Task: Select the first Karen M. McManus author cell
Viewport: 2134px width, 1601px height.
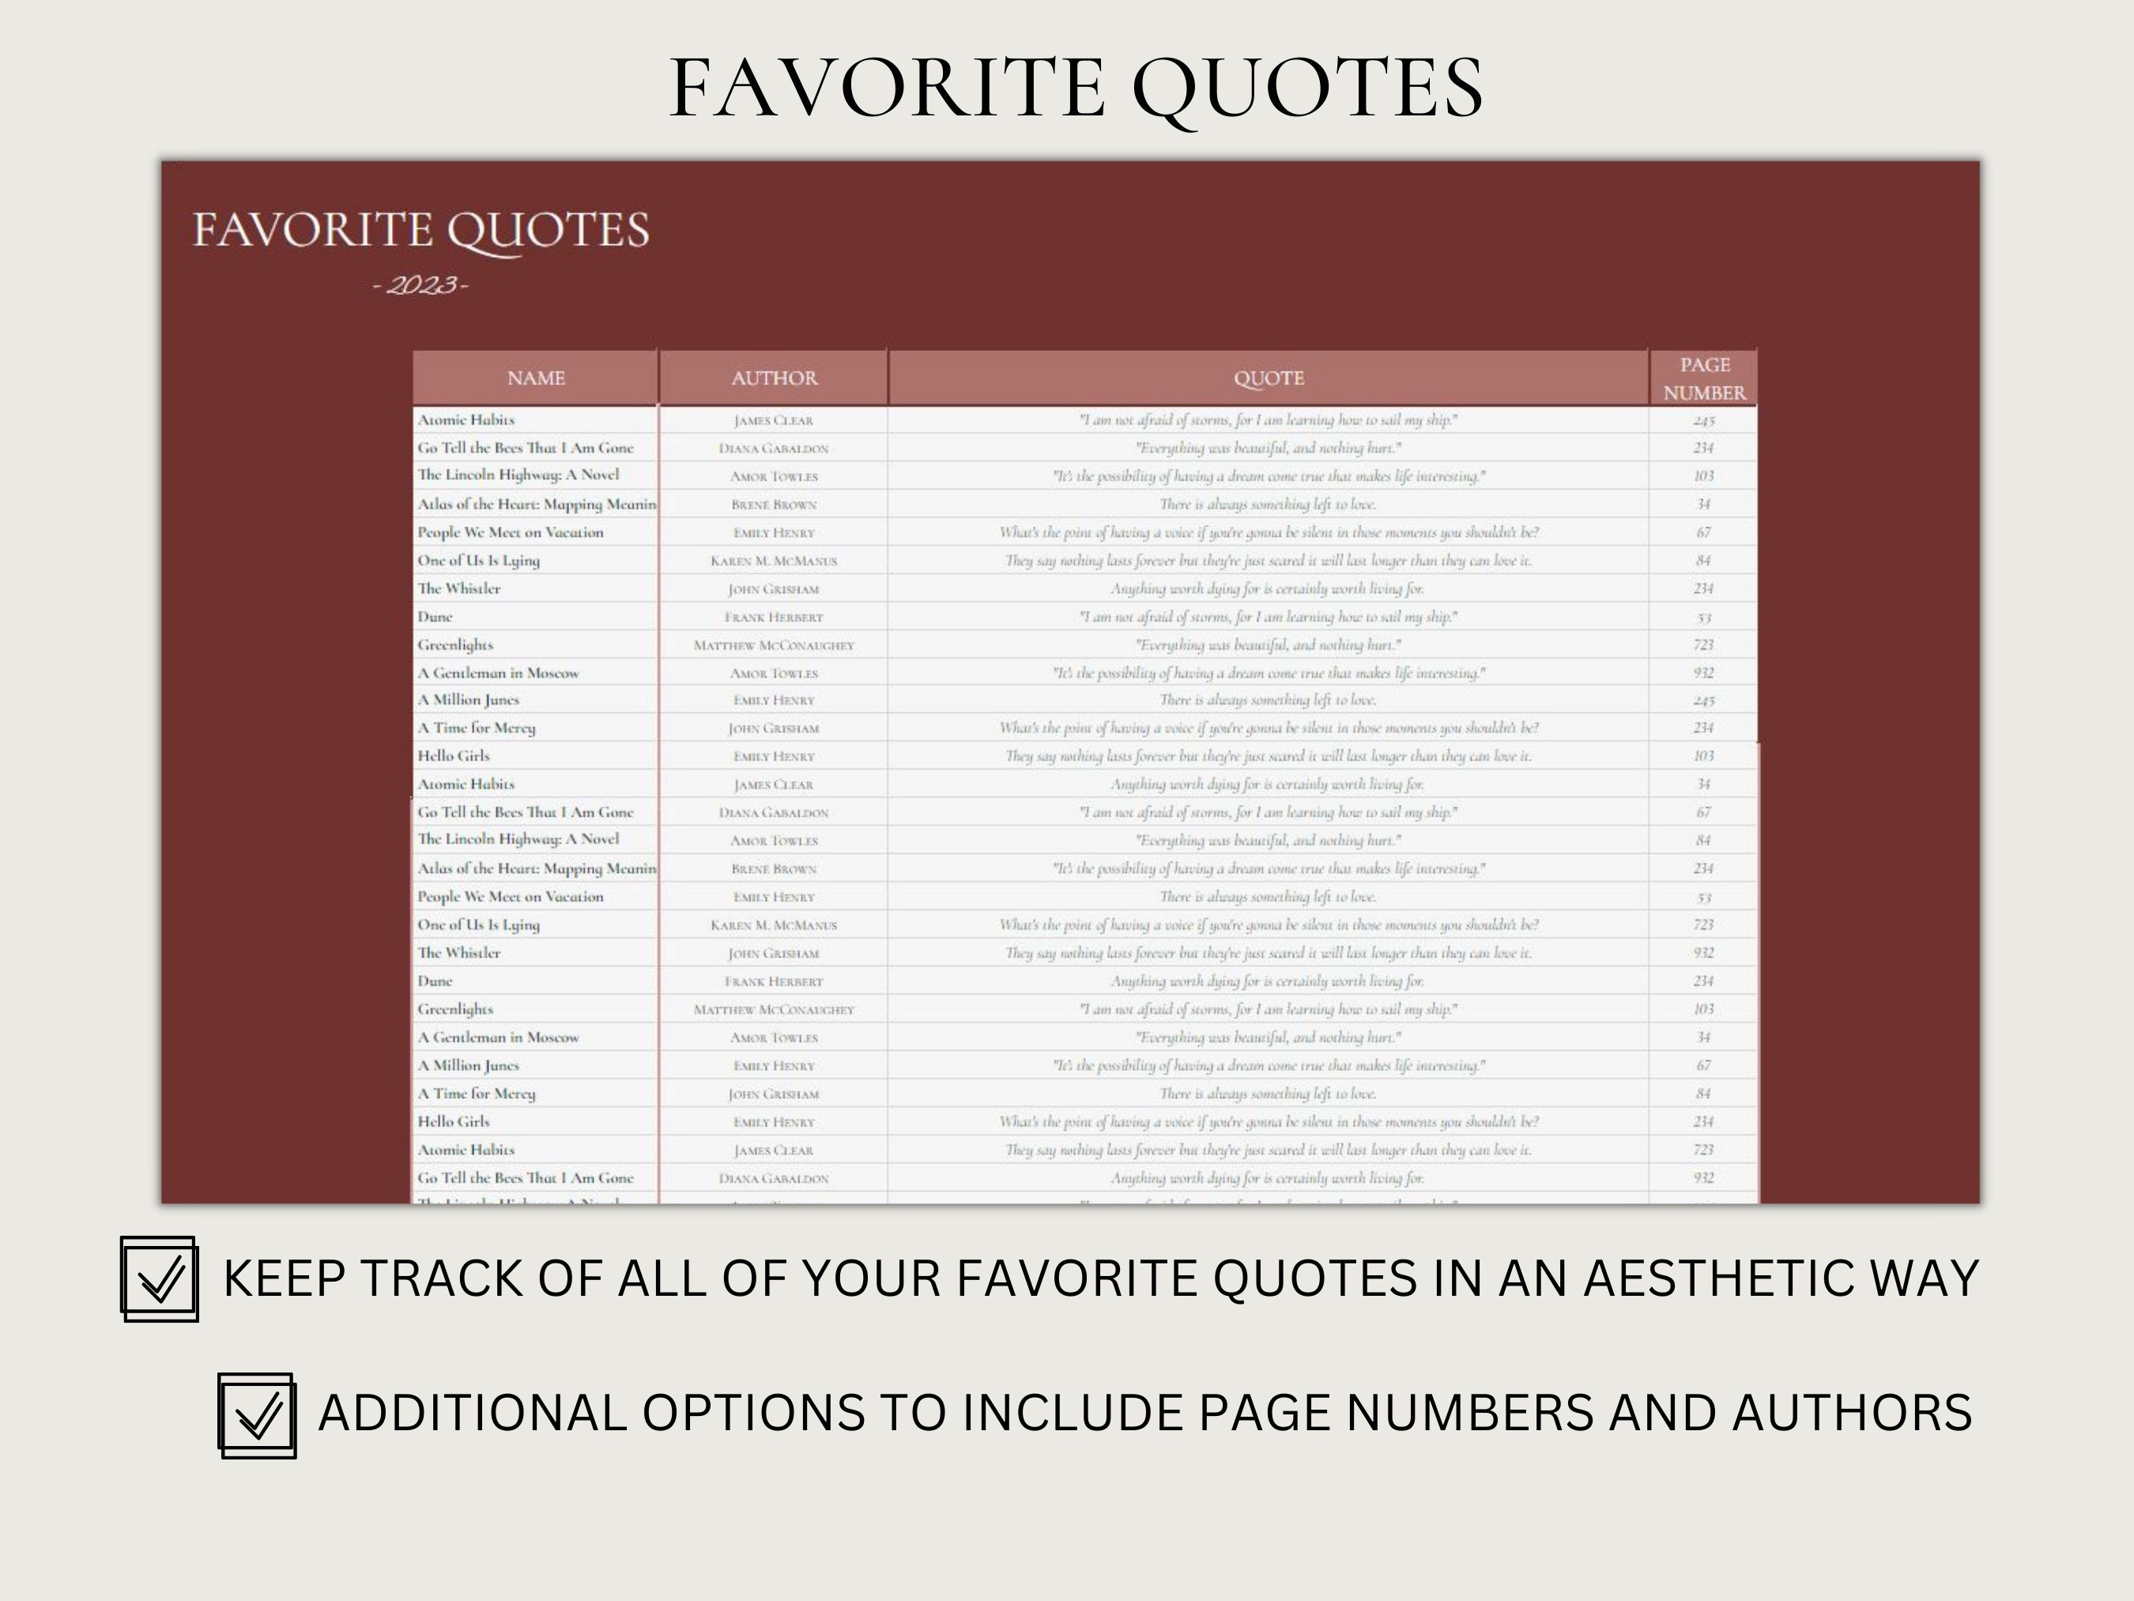Action: [774, 561]
